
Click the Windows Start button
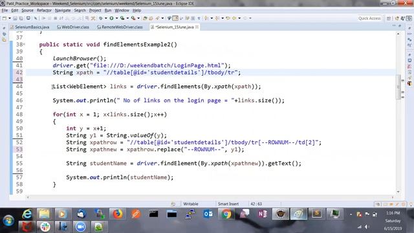click(8, 220)
